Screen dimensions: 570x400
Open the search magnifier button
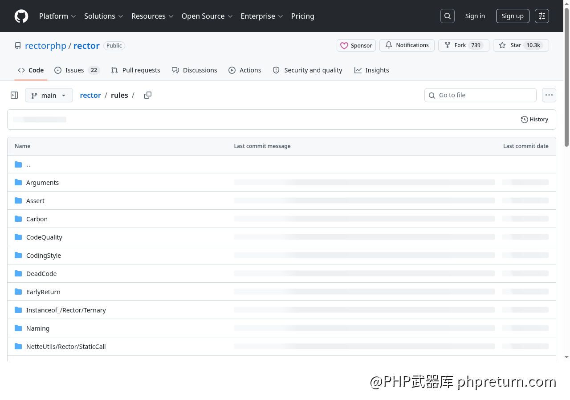click(x=448, y=16)
